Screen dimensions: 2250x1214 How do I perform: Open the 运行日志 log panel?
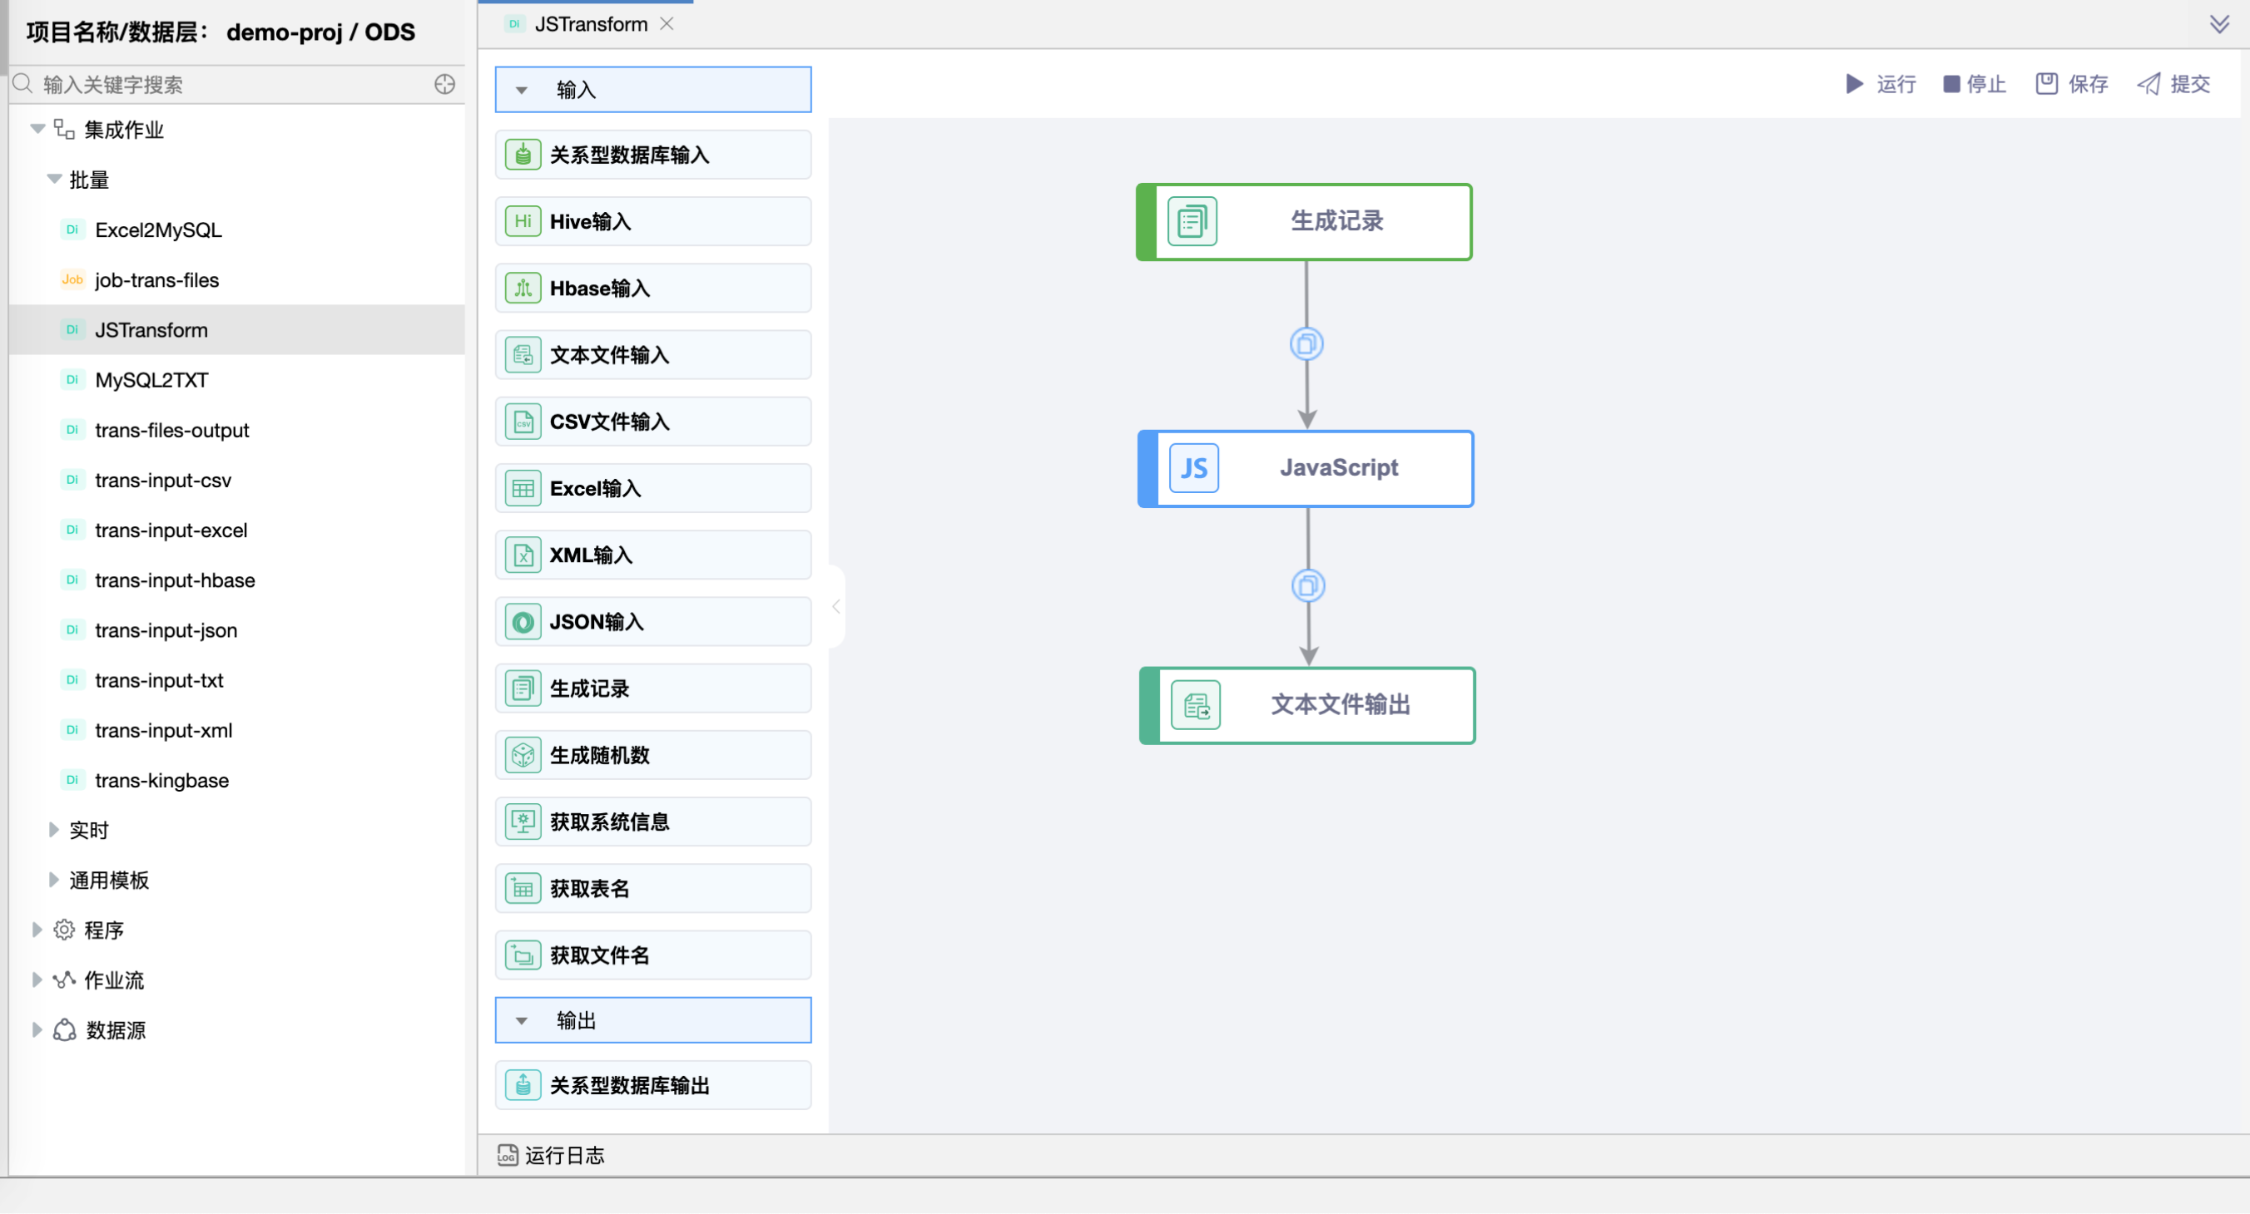pos(551,1155)
